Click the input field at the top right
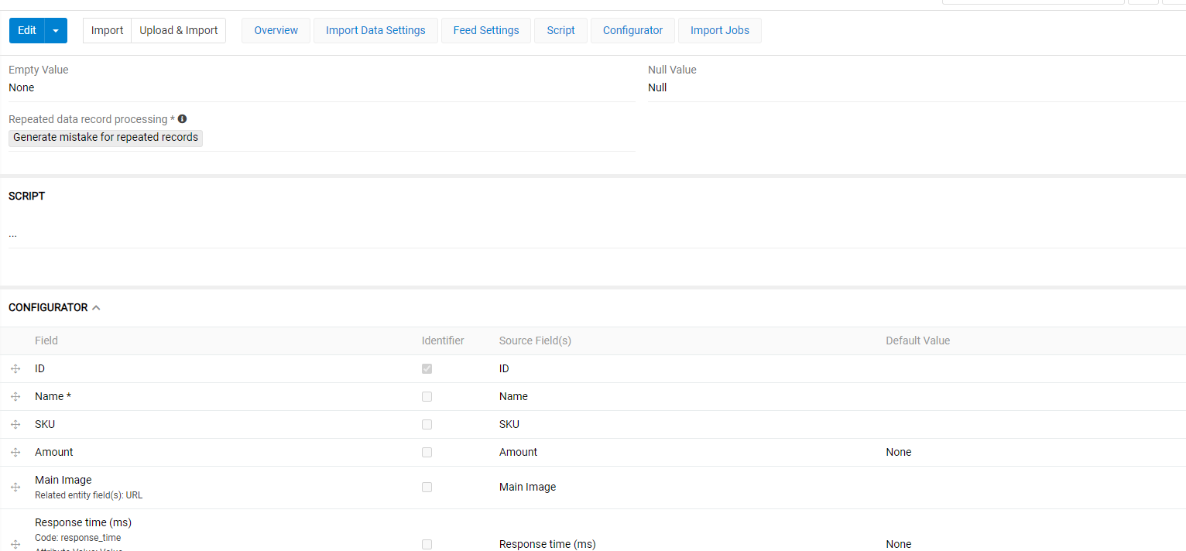Screen dimensions: 1186x551 click(x=1033, y=2)
